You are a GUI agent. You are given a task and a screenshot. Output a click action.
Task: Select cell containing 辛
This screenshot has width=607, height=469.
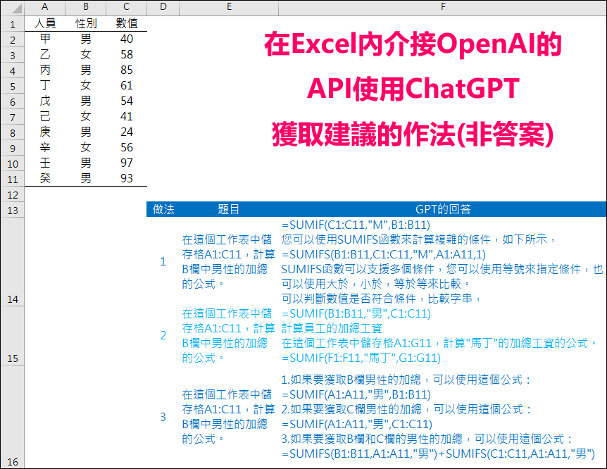point(45,148)
